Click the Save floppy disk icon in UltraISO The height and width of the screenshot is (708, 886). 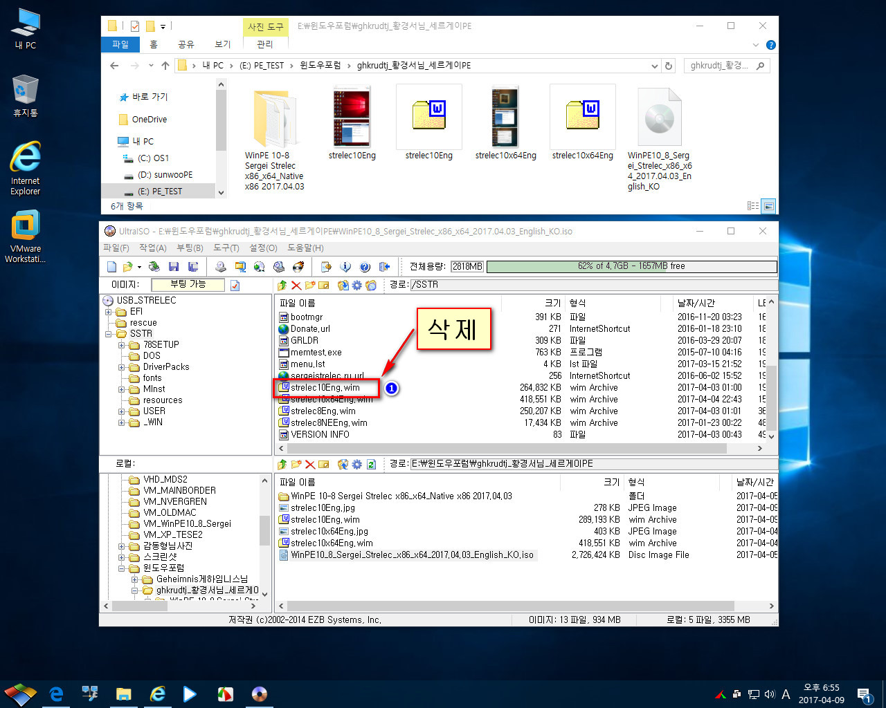[x=174, y=266]
